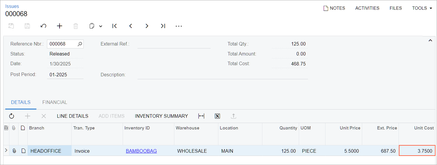
Task: Expand the Tools menu
Action: [x=422, y=8]
